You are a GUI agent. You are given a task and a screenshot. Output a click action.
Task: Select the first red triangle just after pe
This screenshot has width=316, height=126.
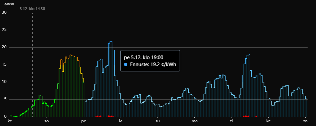tap(96, 116)
